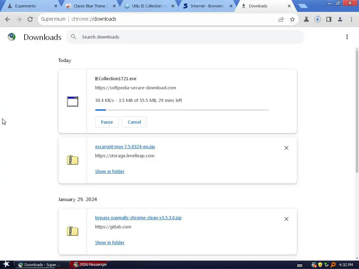This screenshot has height=269, width=359.
Task: Focus the Search downloads field
Action: click(x=185, y=37)
